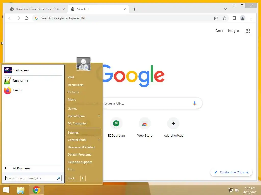Open the tab search chevron in Chrome
Screen dimensions: 261x195
pos(226,9)
